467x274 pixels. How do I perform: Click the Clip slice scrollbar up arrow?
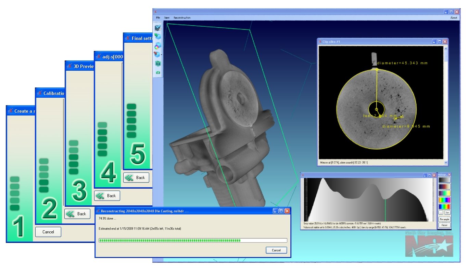coord(445,49)
